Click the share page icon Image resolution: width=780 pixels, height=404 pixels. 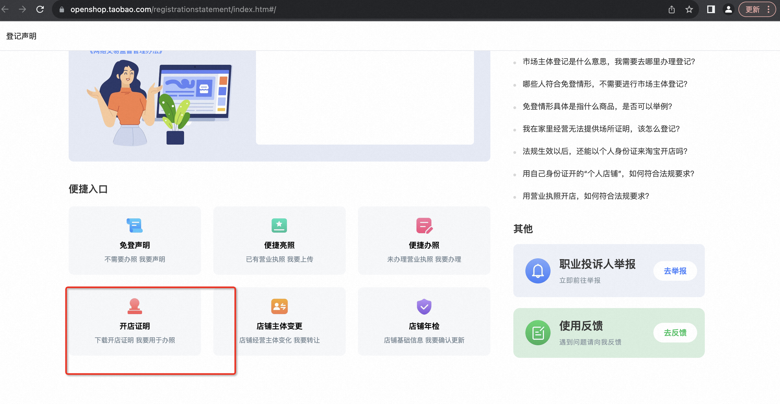point(672,10)
